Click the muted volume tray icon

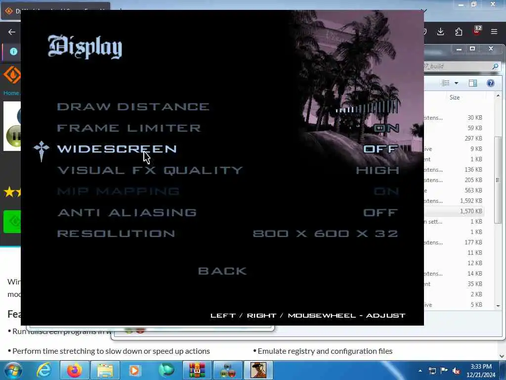[x=456, y=371]
